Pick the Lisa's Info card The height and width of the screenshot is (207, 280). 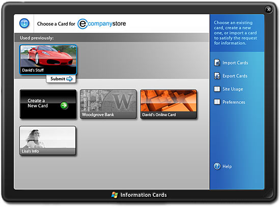(48, 140)
